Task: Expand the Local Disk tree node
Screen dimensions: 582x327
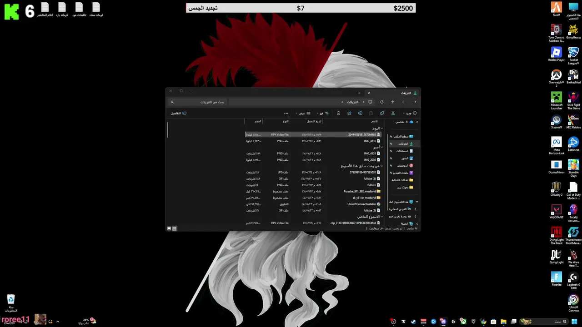Action: (x=415, y=209)
